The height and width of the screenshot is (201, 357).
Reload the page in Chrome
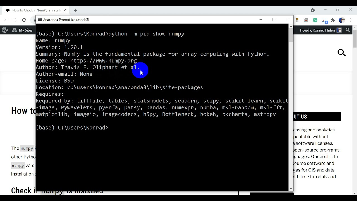click(x=24, y=20)
